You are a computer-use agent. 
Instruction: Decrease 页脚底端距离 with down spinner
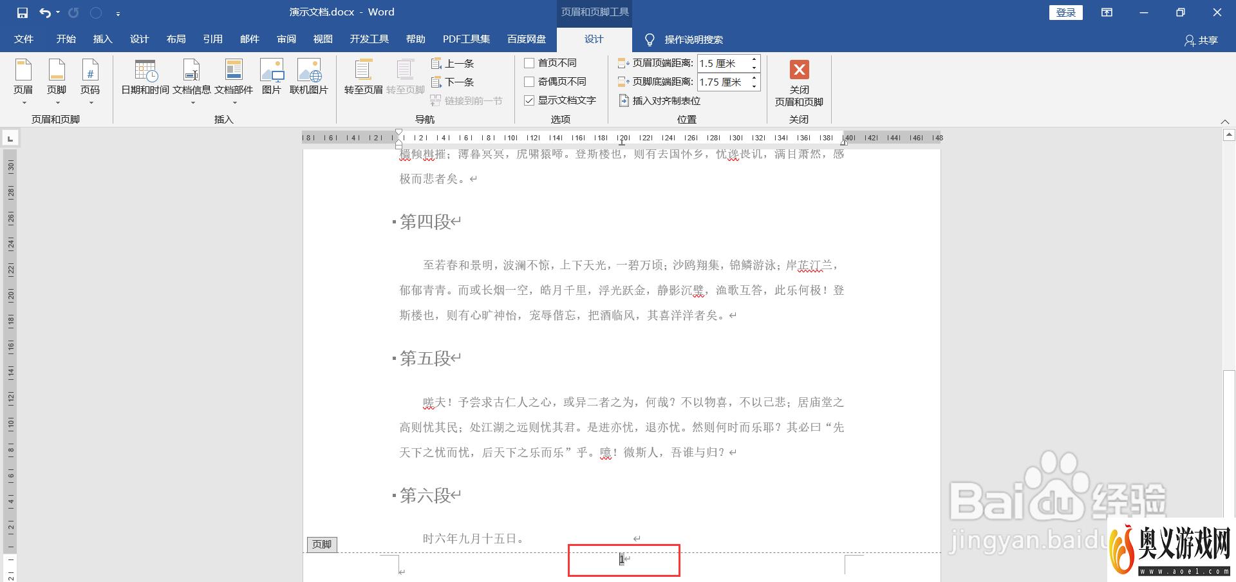(x=754, y=86)
